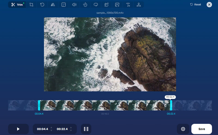Click the start time 00:04.4 field
218x135 pixels.
point(43,129)
